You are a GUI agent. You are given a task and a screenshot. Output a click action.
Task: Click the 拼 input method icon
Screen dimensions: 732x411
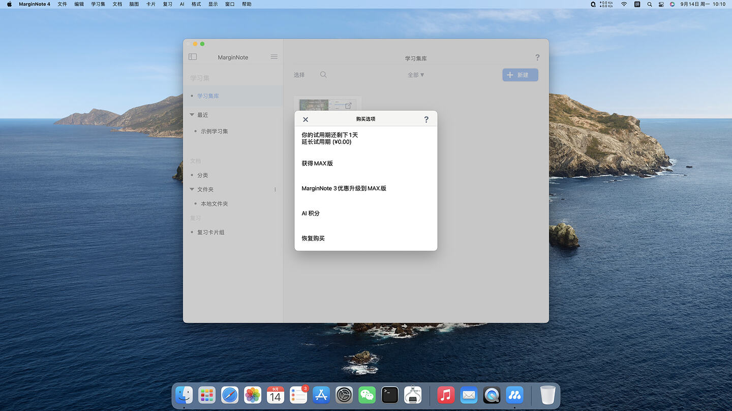point(637,4)
